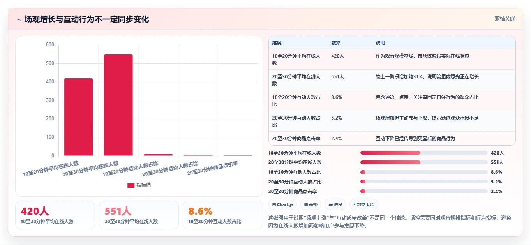The width and height of the screenshot is (531, 245).
Task: Click the small chart bar for 20至30分钟互动人数占比
Action: coord(198,155)
